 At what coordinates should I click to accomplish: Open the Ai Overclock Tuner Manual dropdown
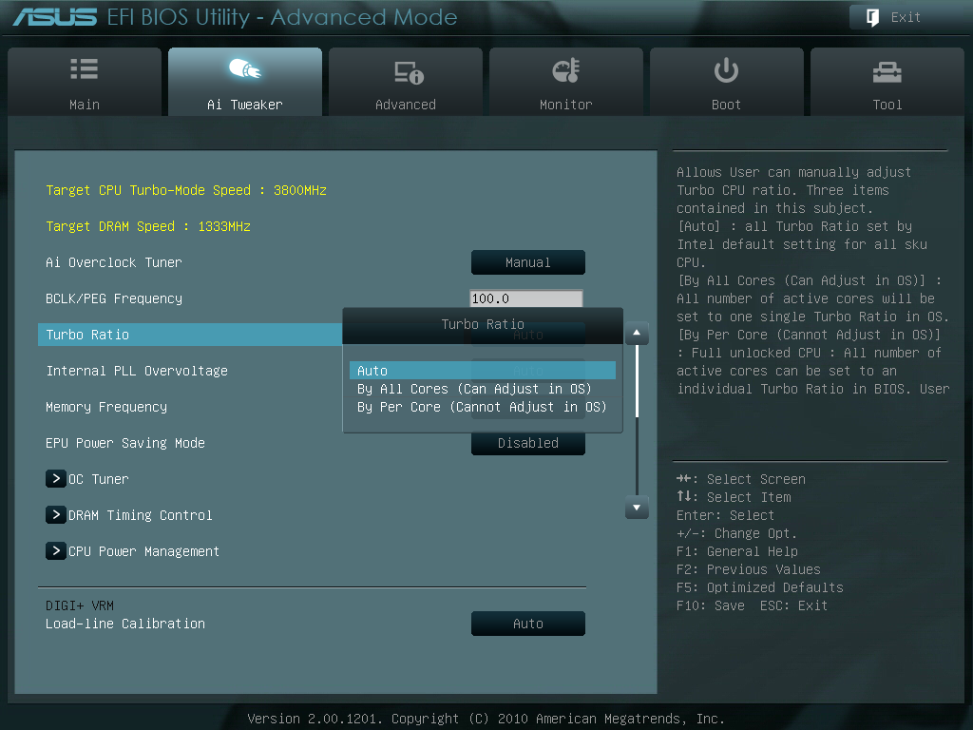[x=528, y=262]
